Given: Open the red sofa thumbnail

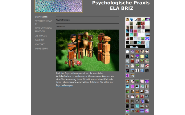Looking at the screenshot, I should click(x=142, y=96).
